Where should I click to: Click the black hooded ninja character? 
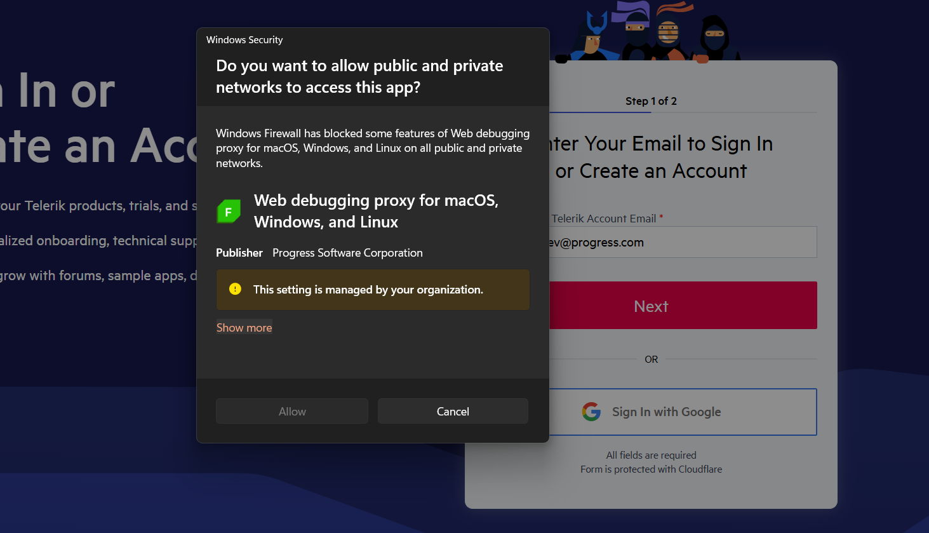(715, 38)
